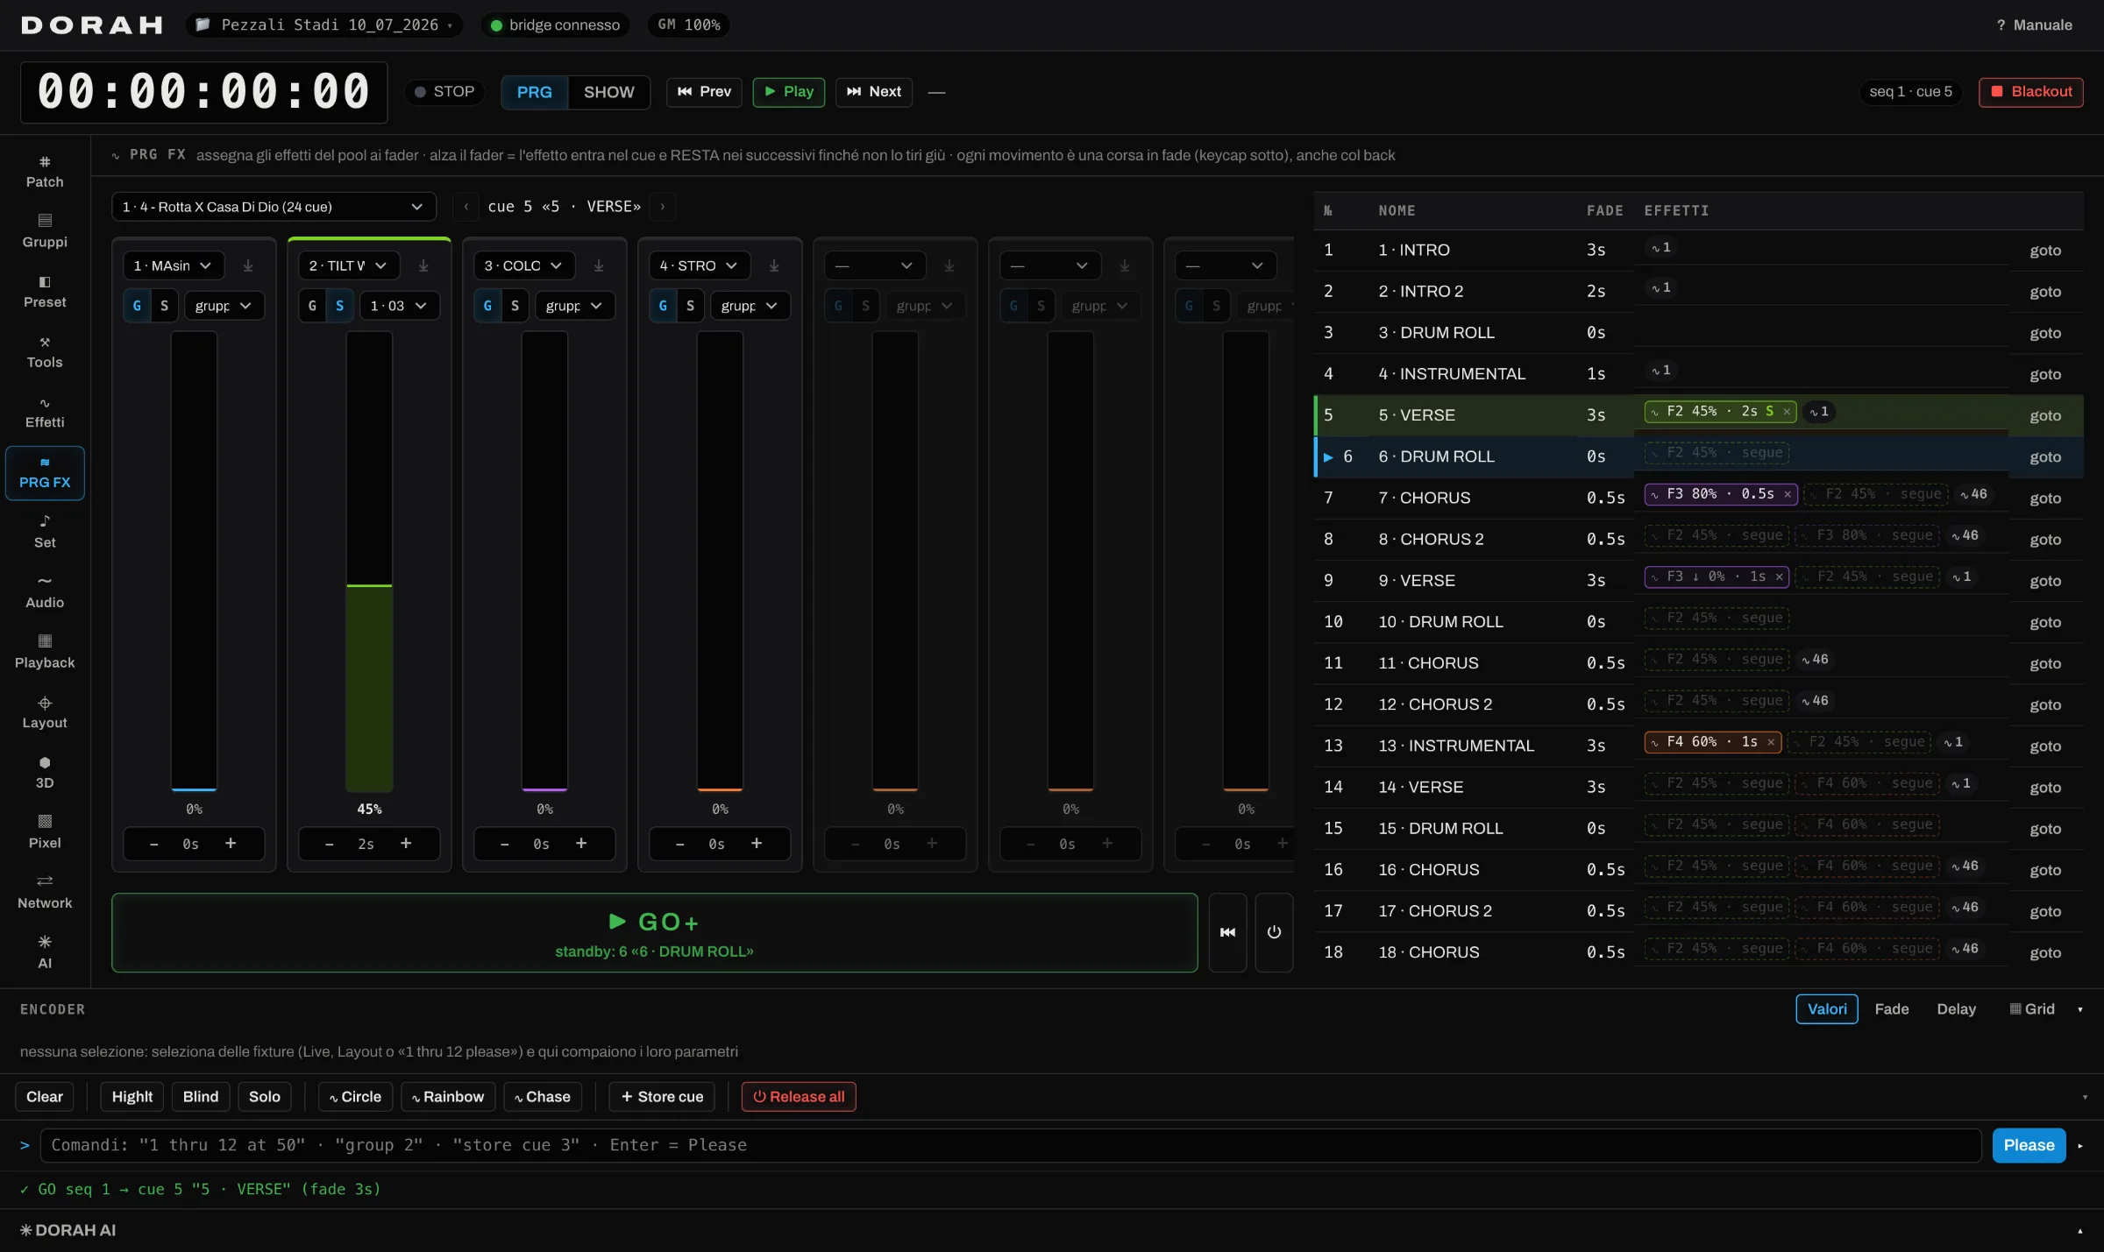
Task: Open the Set sidebar section
Action: (x=45, y=532)
